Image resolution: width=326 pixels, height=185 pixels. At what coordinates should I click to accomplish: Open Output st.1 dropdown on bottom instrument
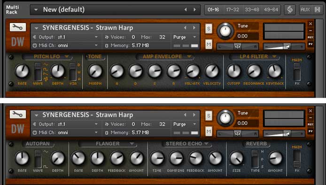point(66,124)
